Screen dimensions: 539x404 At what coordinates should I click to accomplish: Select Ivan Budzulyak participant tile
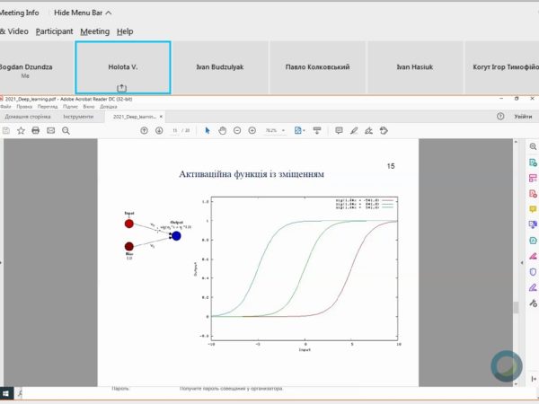point(220,67)
